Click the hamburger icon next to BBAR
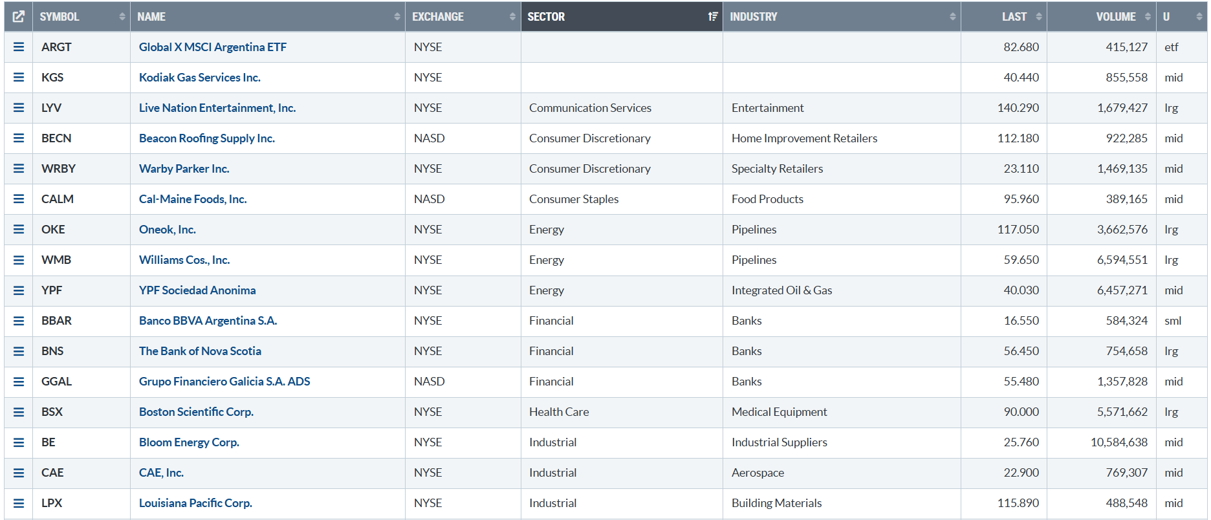Screen dimensions: 1211x520 [x=19, y=321]
